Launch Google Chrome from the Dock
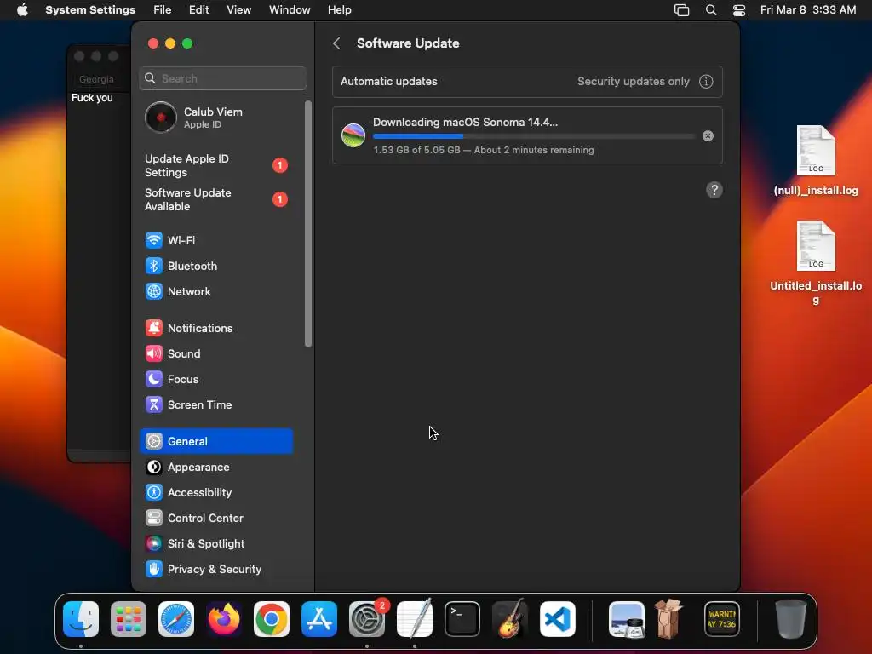Screen dimensions: 872x654 click(272, 619)
